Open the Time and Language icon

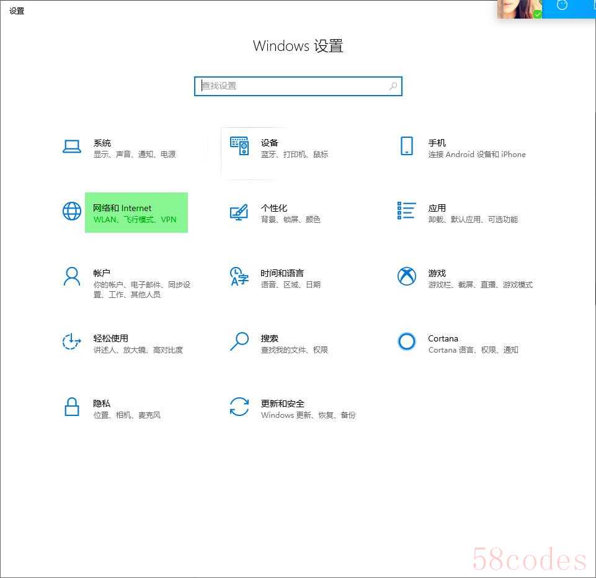[x=239, y=277]
